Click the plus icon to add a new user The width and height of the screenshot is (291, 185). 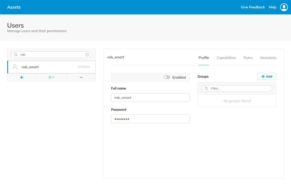pos(22,77)
